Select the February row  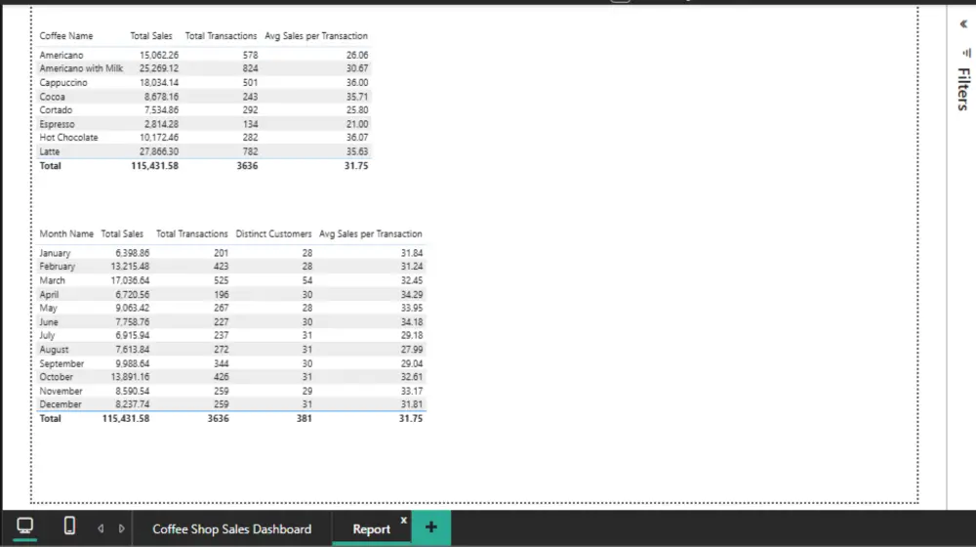231,266
